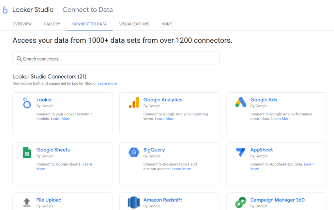This screenshot has height=210, width=334.
Task: Open the Home tab
Action: [x=167, y=24]
